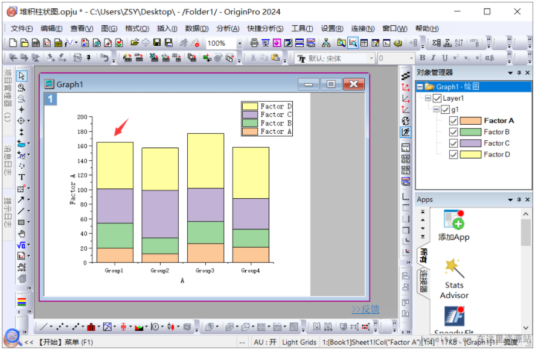Click the layer 1 icon in Graph1
Screen dimensions: 535x350
pos(51,99)
